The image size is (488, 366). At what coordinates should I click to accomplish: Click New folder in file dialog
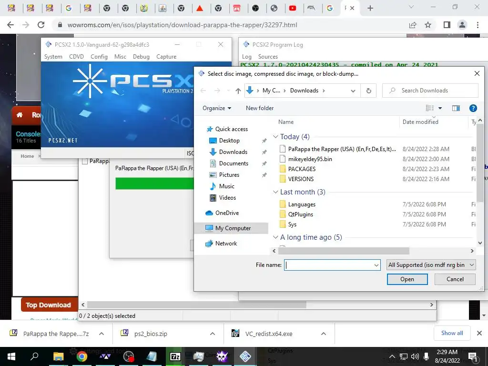point(260,108)
